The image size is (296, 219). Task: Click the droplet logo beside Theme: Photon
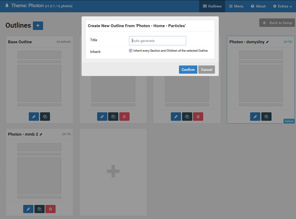click(7, 5)
